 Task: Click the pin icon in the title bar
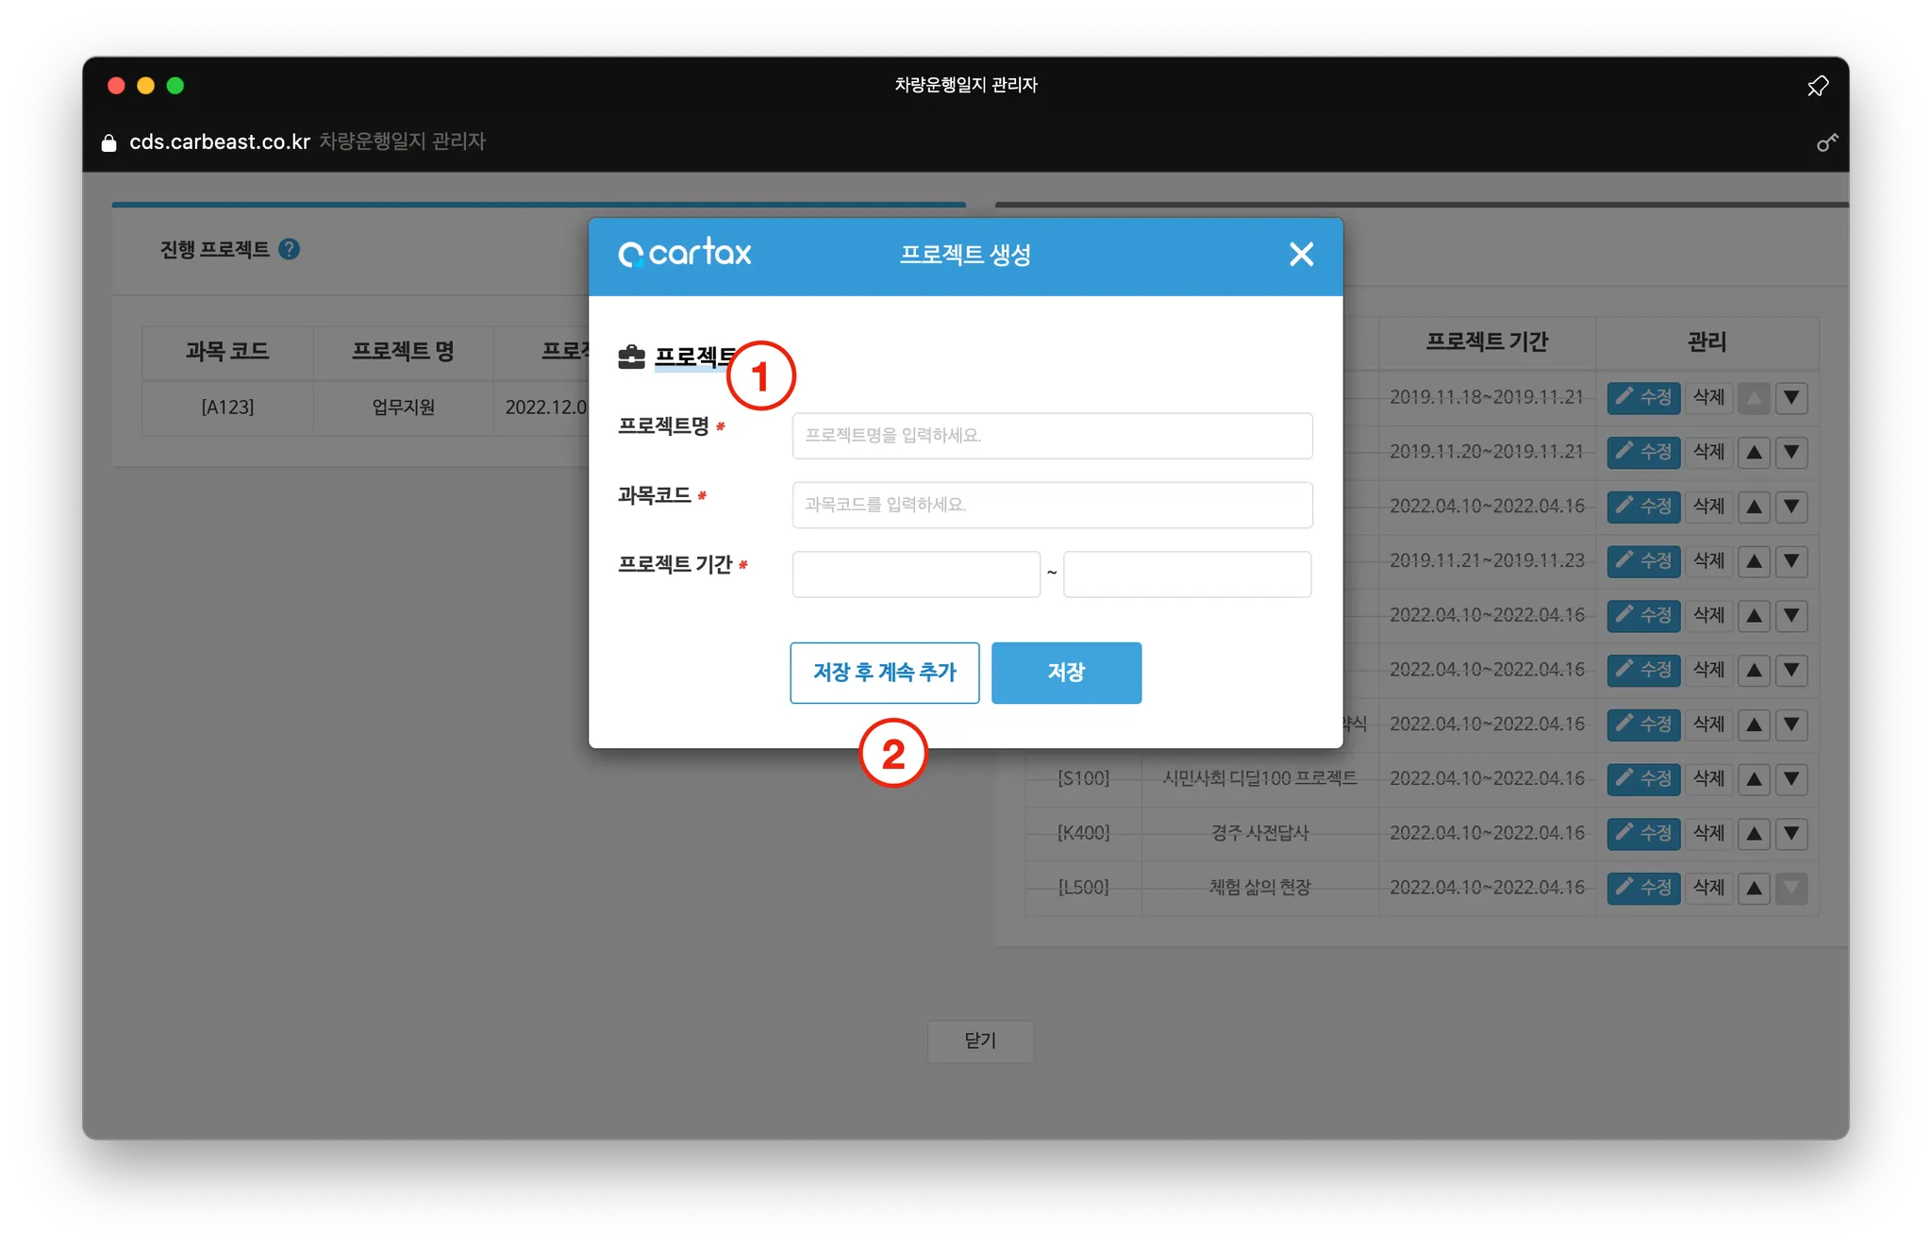coord(1818,86)
